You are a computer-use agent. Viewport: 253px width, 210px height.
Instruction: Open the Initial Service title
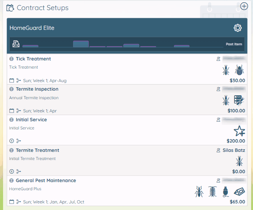(x=31, y=120)
